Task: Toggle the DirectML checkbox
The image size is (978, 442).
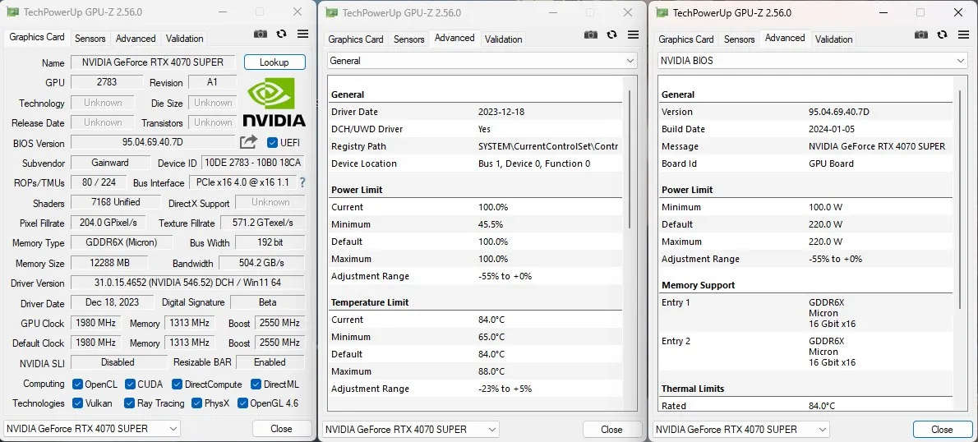Action: click(256, 384)
